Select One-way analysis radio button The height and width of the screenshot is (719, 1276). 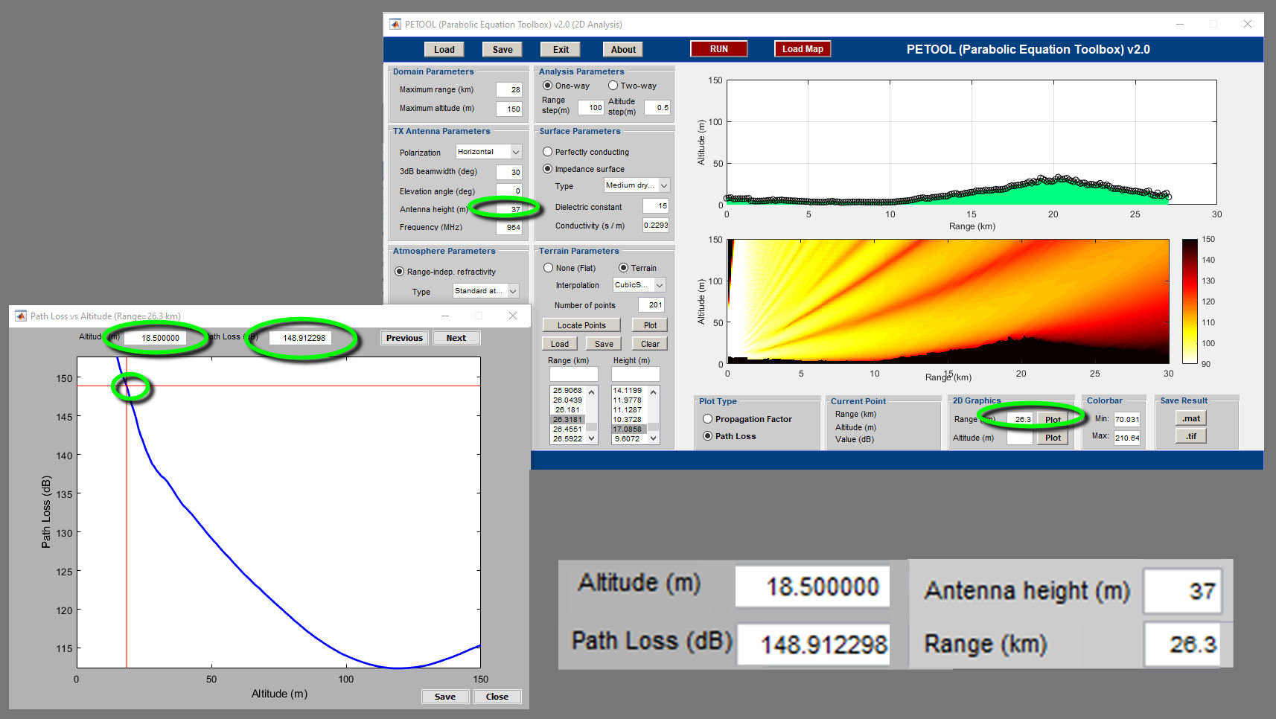coord(547,86)
